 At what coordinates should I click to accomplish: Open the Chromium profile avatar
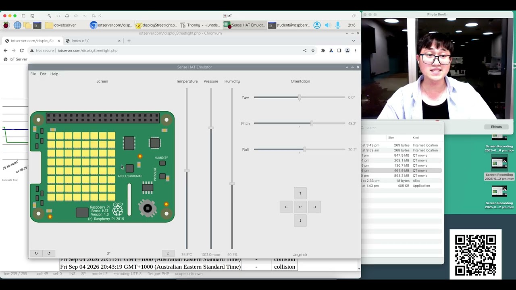pos(347,50)
